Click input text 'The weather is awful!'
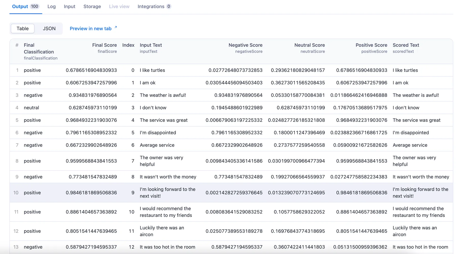This screenshot has height=254, width=461. tap(163, 95)
